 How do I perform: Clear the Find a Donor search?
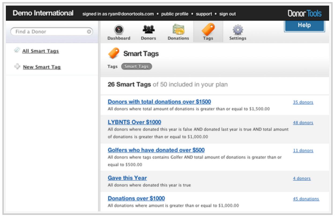pyautogui.click(x=89, y=32)
